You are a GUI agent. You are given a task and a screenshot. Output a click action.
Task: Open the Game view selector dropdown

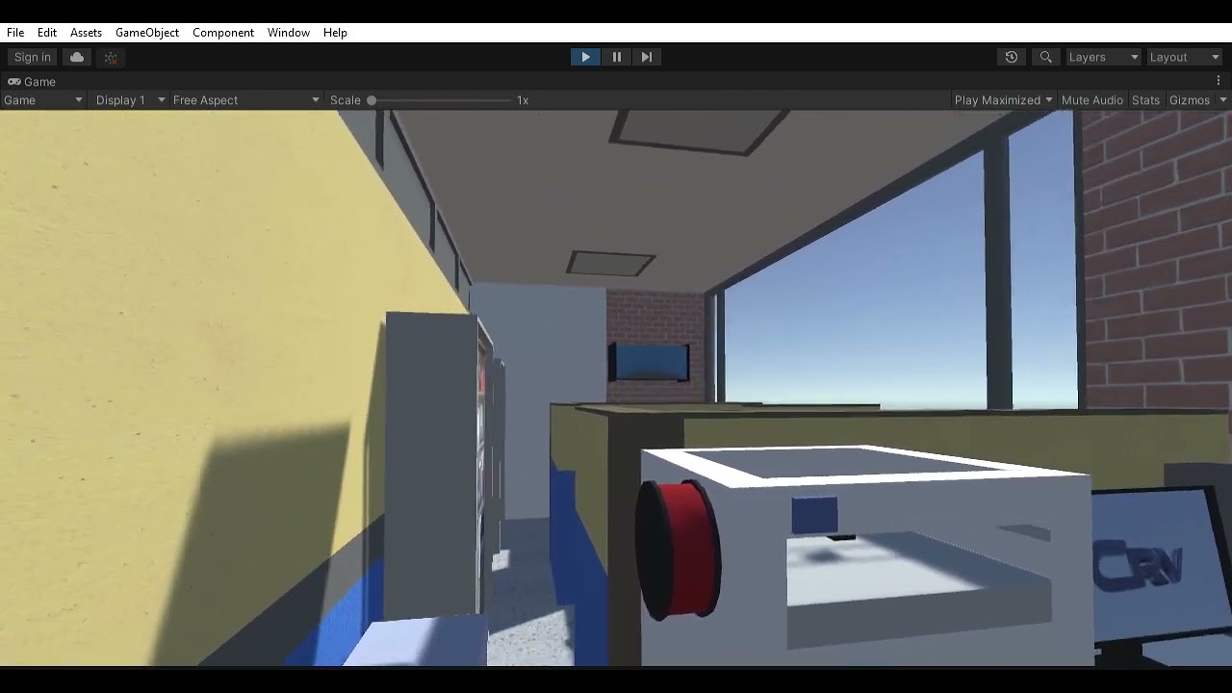(x=43, y=100)
